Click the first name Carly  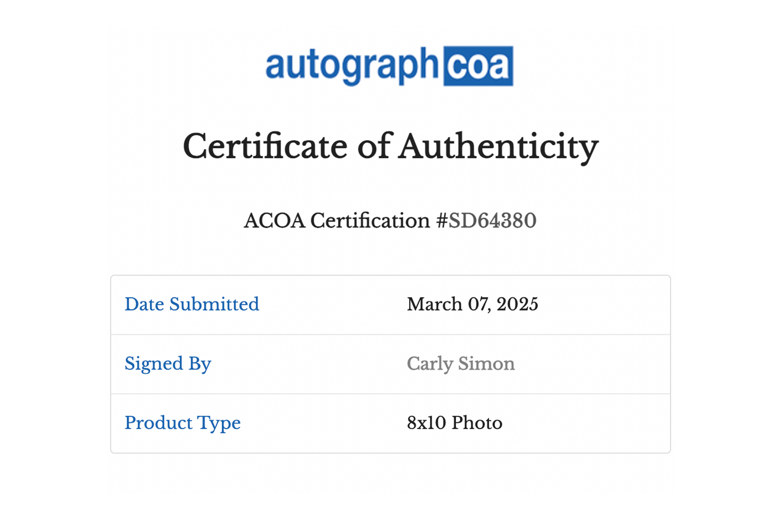click(430, 364)
